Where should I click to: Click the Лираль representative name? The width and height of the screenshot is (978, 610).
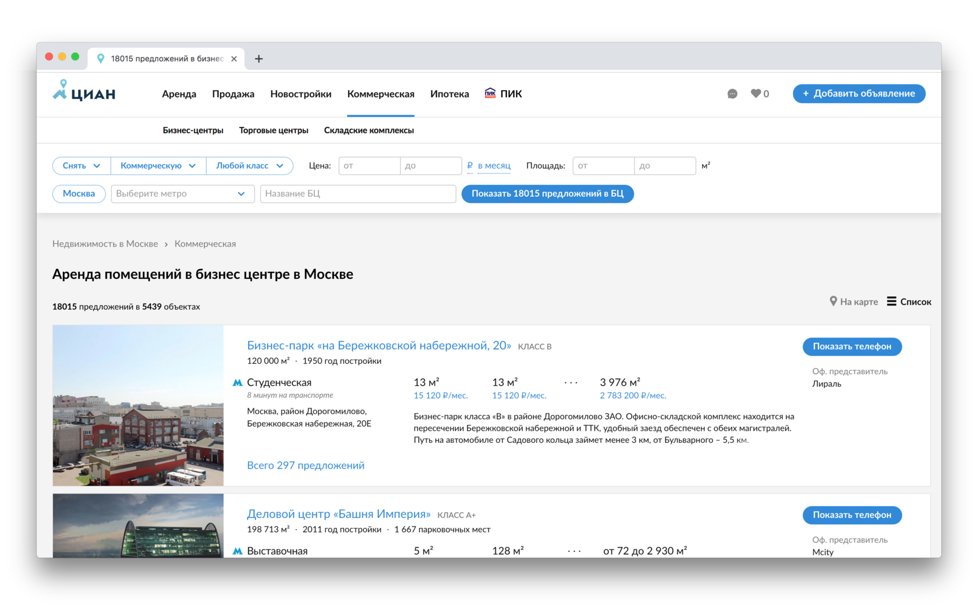pos(827,384)
